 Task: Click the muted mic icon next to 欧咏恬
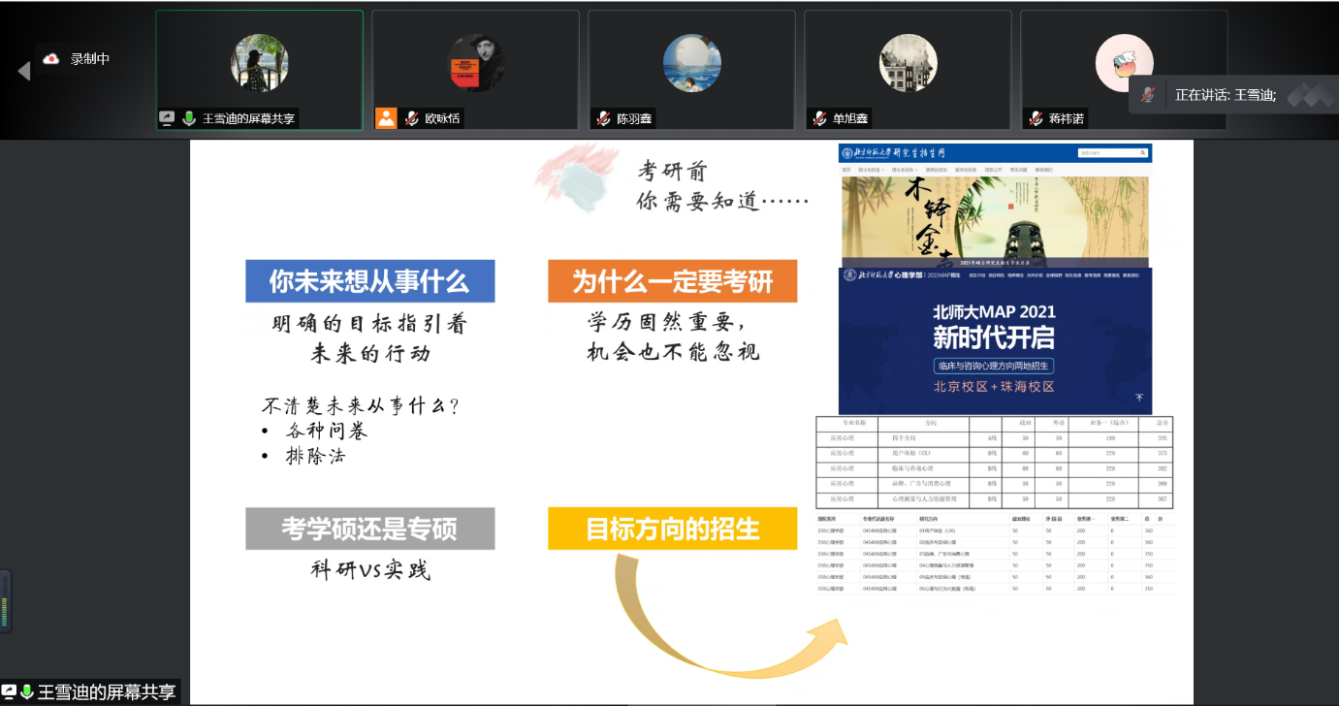click(x=412, y=118)
